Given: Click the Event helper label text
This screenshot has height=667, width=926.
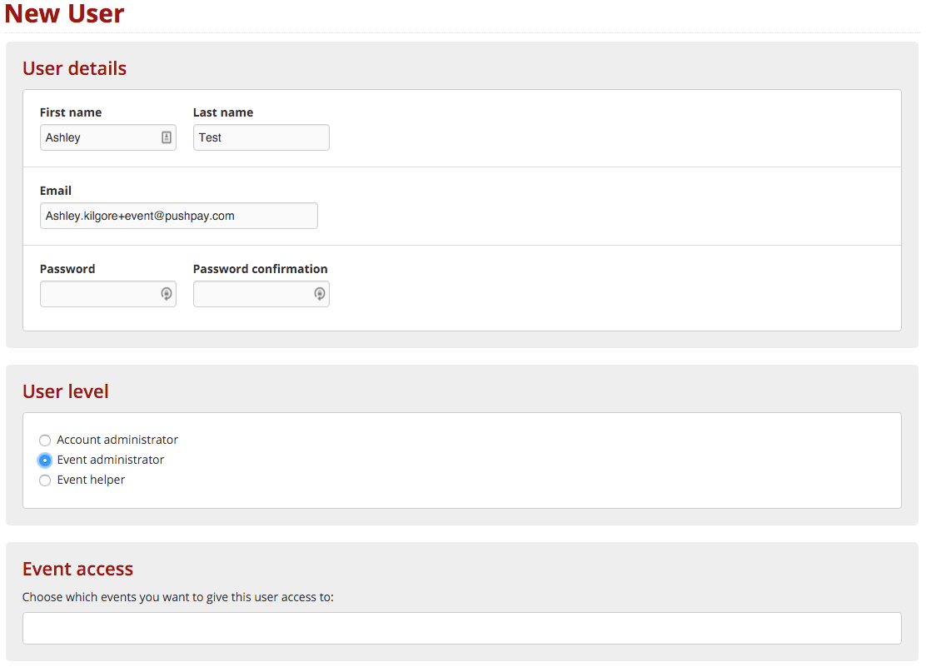Looking at the screenshot, I should coord(91,480).
